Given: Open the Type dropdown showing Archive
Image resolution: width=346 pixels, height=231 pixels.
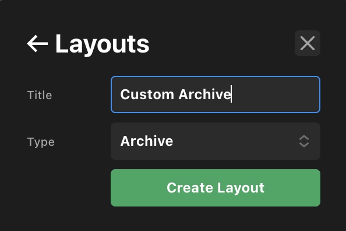Looking at the screenshot, I should [x=216, y=141].
